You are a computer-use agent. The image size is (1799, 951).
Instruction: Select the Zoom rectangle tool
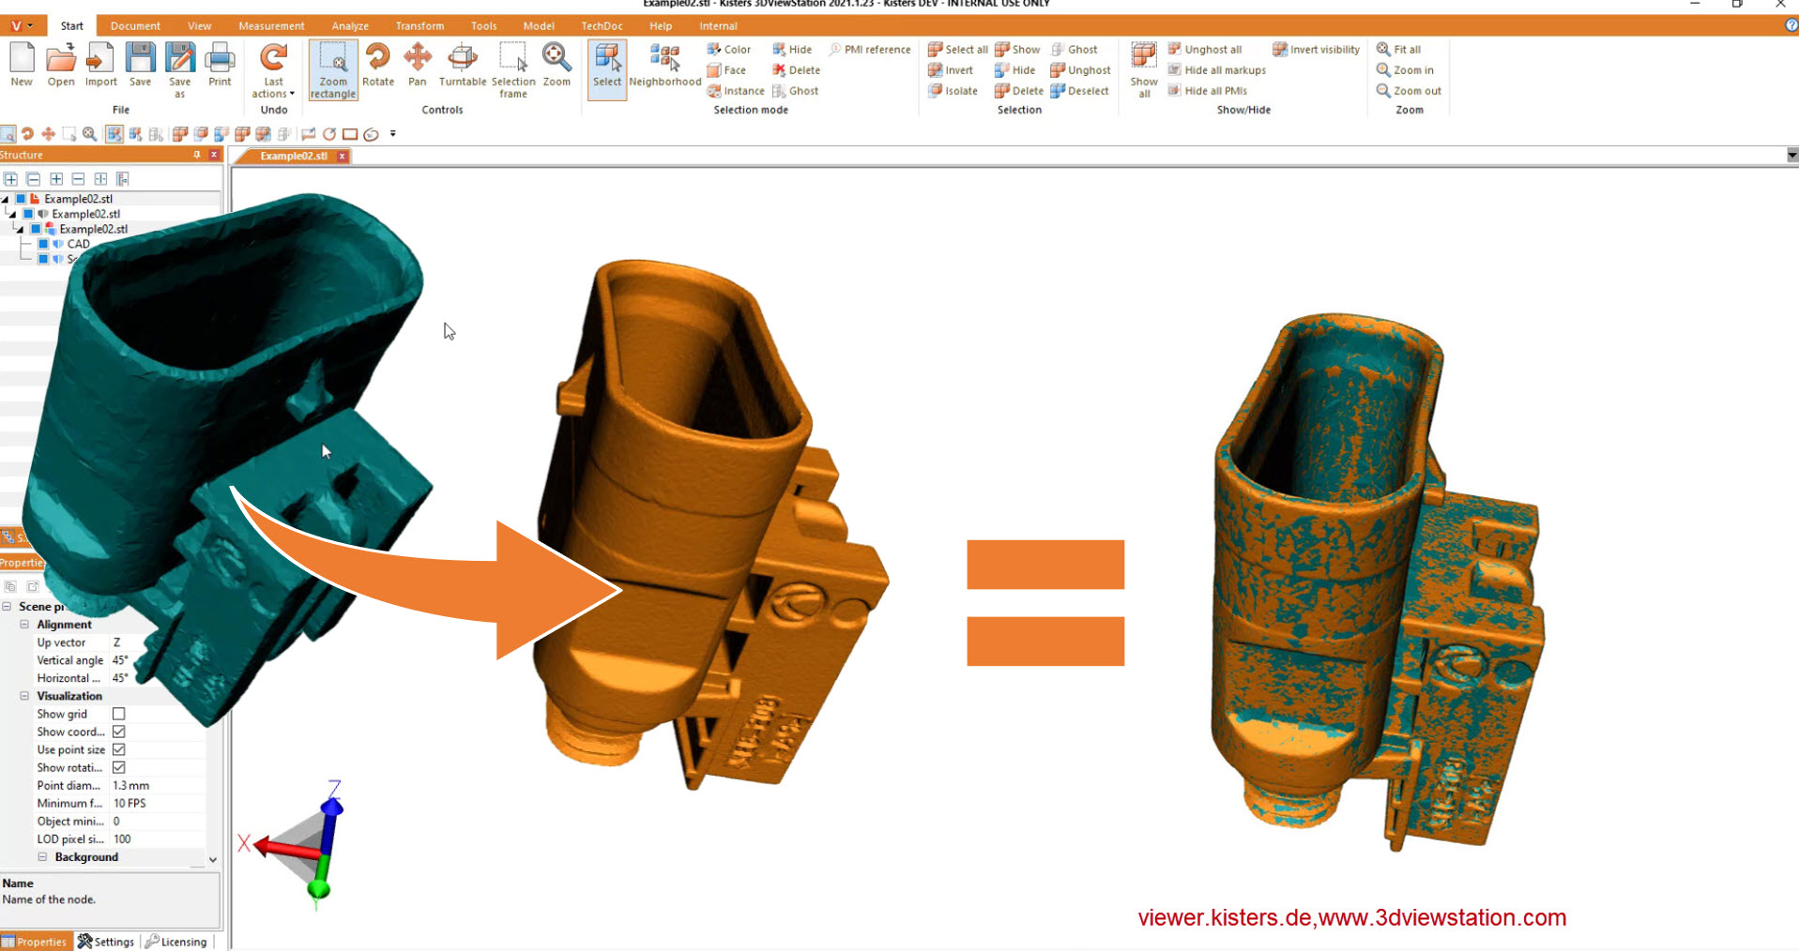click(332, 69)
